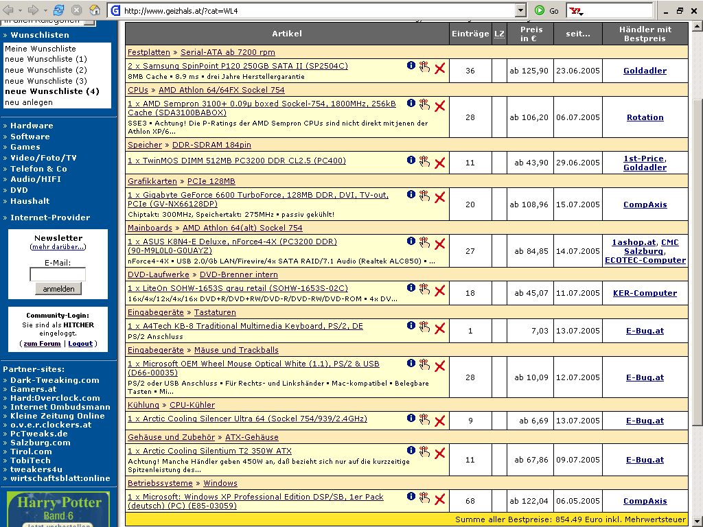Image resolution: width=703 pixels, height=527 pixels.
Task: Visit Dark-Tweaking.com partner site
Action: tap(55, 380)
